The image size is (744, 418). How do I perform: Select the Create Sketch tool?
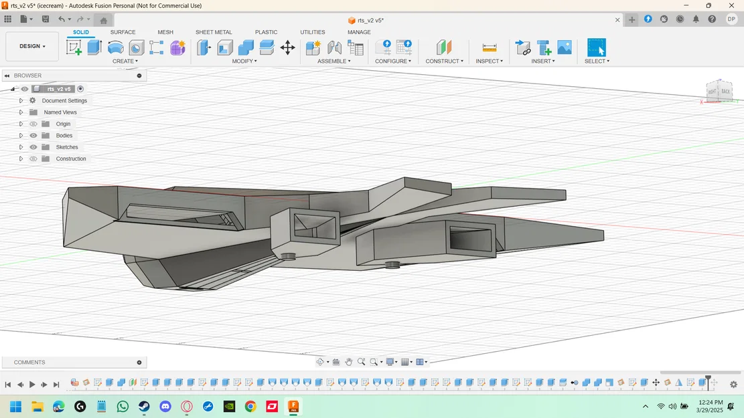(74, 47)
